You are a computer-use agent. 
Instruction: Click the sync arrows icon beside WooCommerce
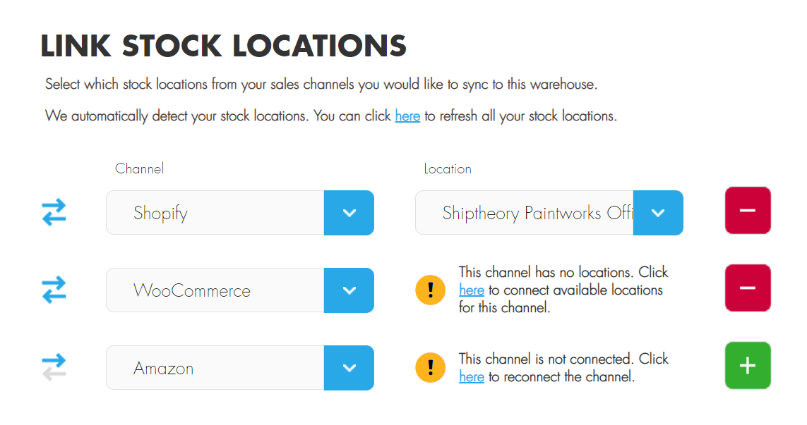coord(54,290)
